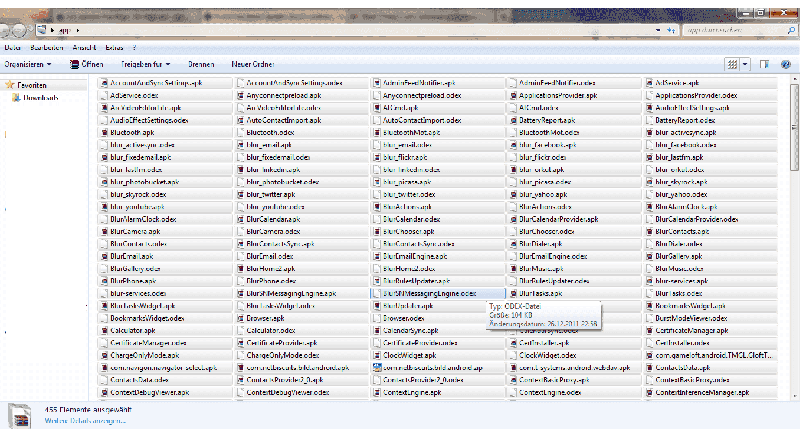
Task: Click the icon of CertInstaller.apk
Action: (x=513, y=343)
